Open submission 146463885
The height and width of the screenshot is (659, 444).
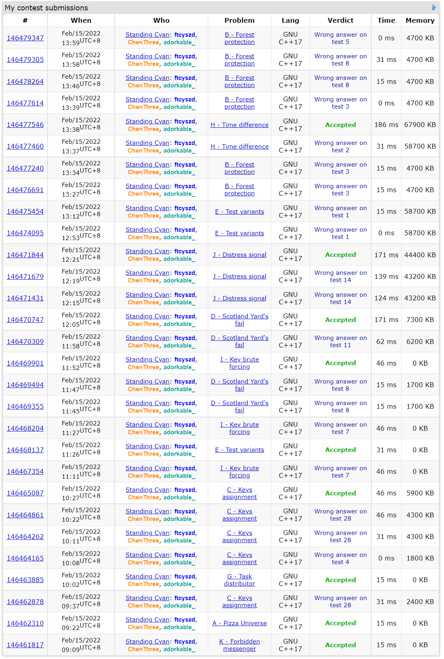pyautogui.click(x=25, y=580)
